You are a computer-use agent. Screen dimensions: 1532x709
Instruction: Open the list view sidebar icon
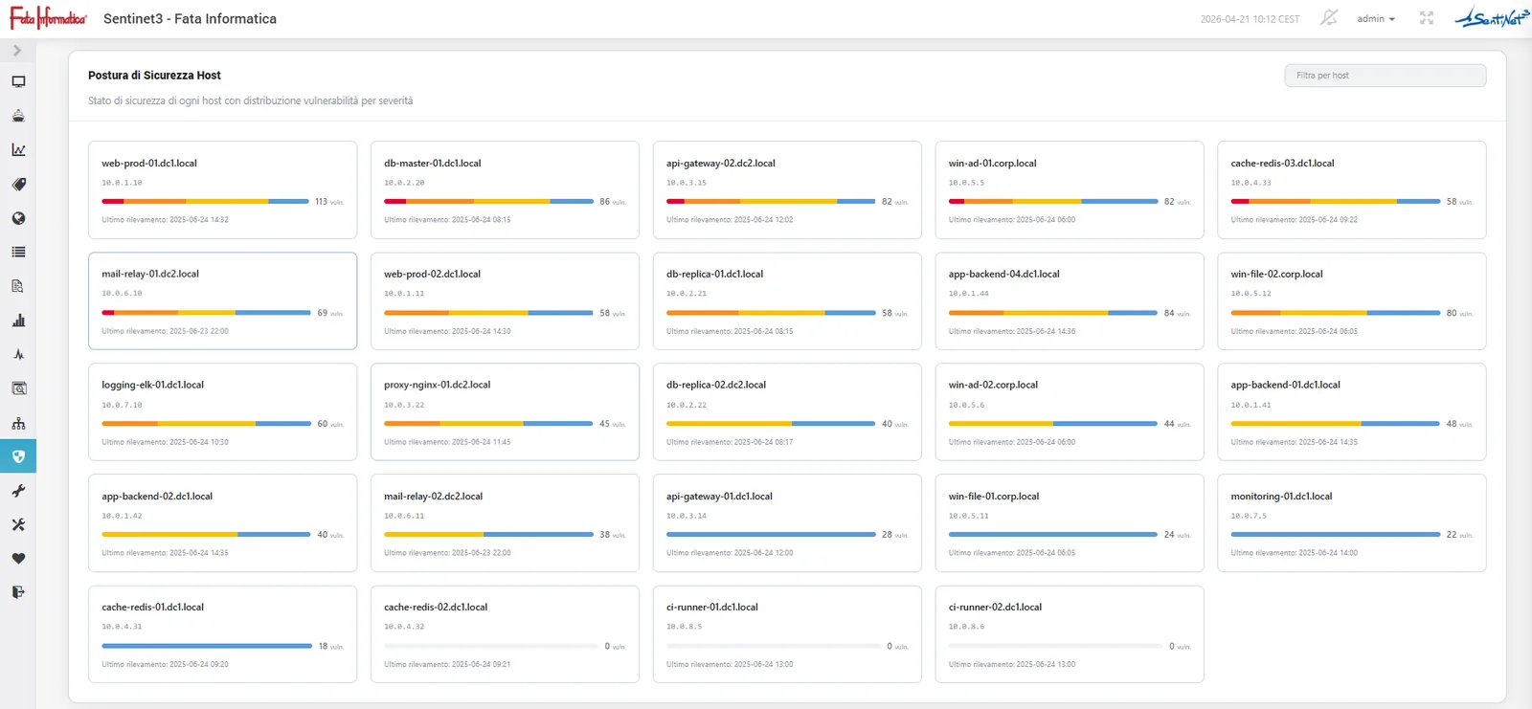point(18,253)
